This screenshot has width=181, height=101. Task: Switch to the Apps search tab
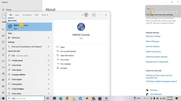17,15
